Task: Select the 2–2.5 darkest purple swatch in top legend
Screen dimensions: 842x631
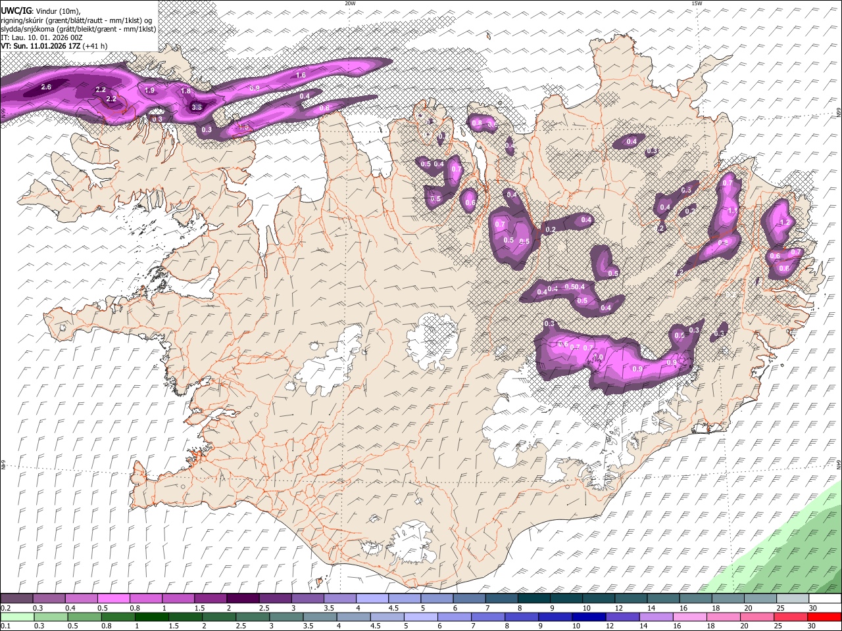Action: pos(243,599)
